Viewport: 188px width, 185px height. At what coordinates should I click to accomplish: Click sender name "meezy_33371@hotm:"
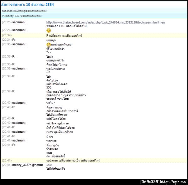click(x=28, y=165)
